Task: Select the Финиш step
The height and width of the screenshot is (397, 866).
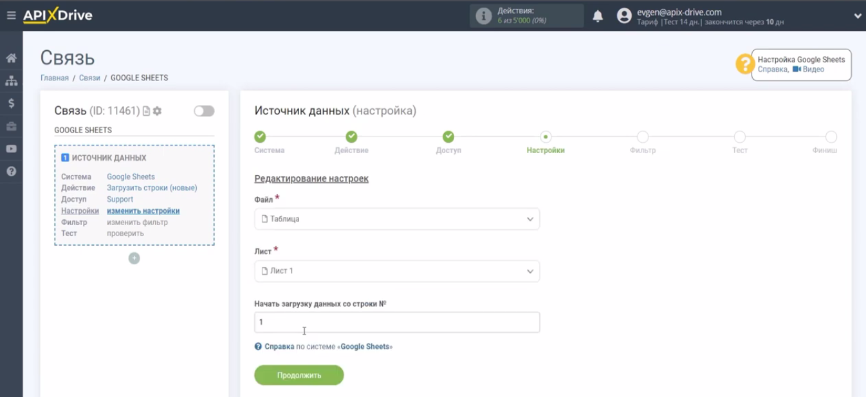Action: [x=831, y=137]
